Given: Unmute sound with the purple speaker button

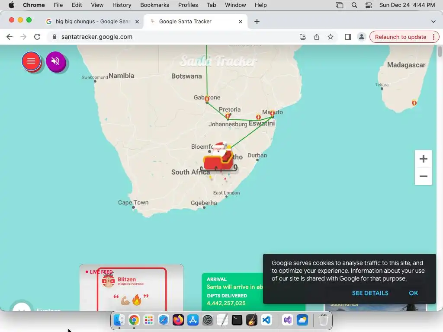Looking at the screenshot, I should [x=56, y=61].
